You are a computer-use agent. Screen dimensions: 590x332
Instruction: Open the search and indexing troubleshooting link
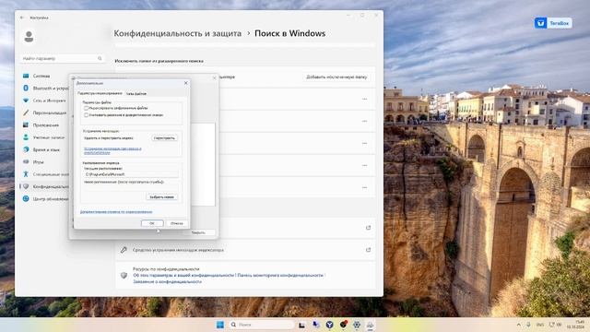pos(112,150)
